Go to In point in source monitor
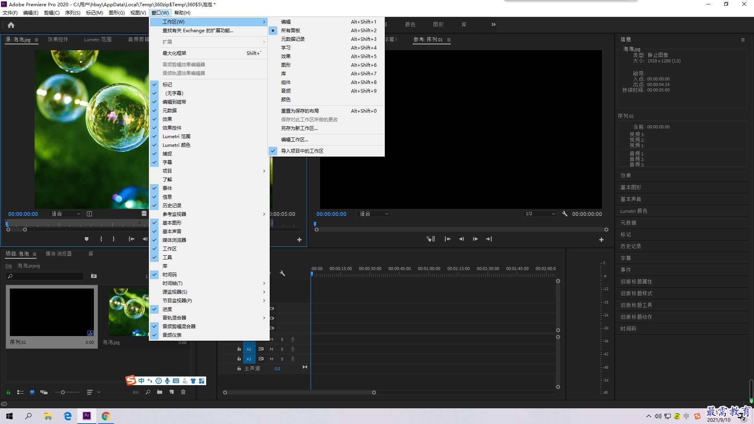 point(132,239)
